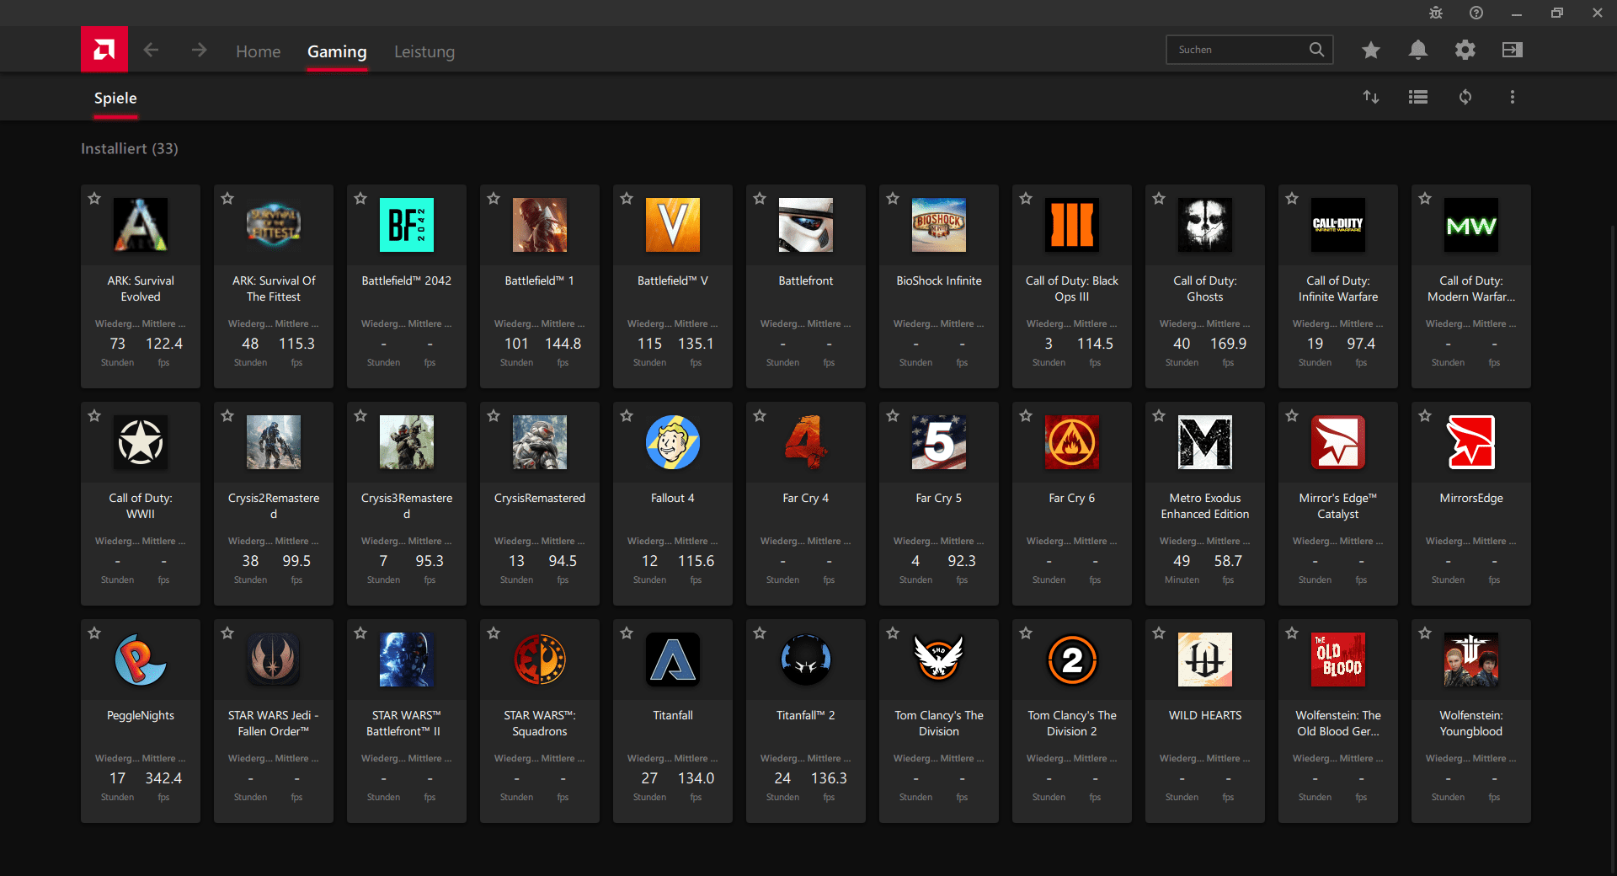
Task: Open Wolfenstein: The Old Blood icon
Action: 1338,660
